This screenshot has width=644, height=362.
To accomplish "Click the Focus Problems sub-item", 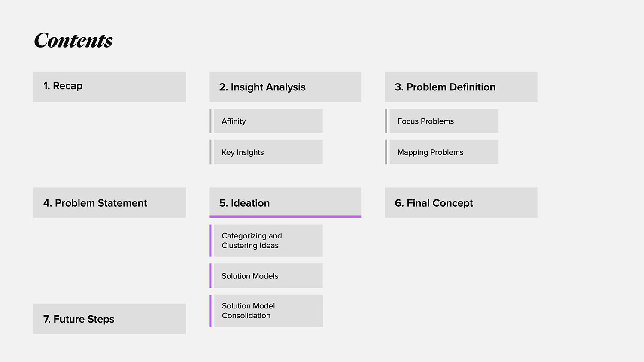I will [444, 121].
